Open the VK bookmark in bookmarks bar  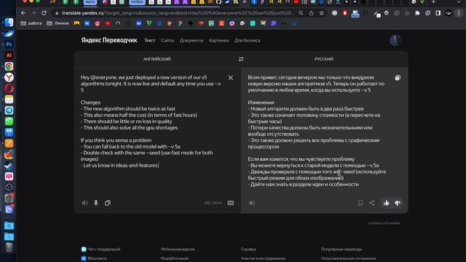click(x=87, y=23)
